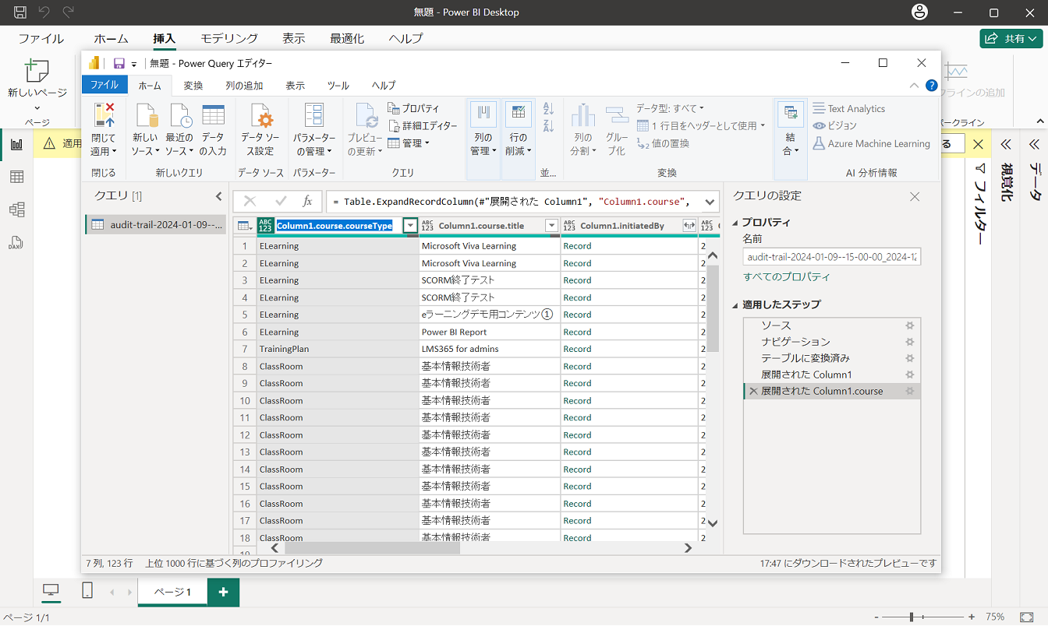Open モデリング tab in Power BI Desktop
This screenshot has width=1048, height=626.
tap(229, 38)
